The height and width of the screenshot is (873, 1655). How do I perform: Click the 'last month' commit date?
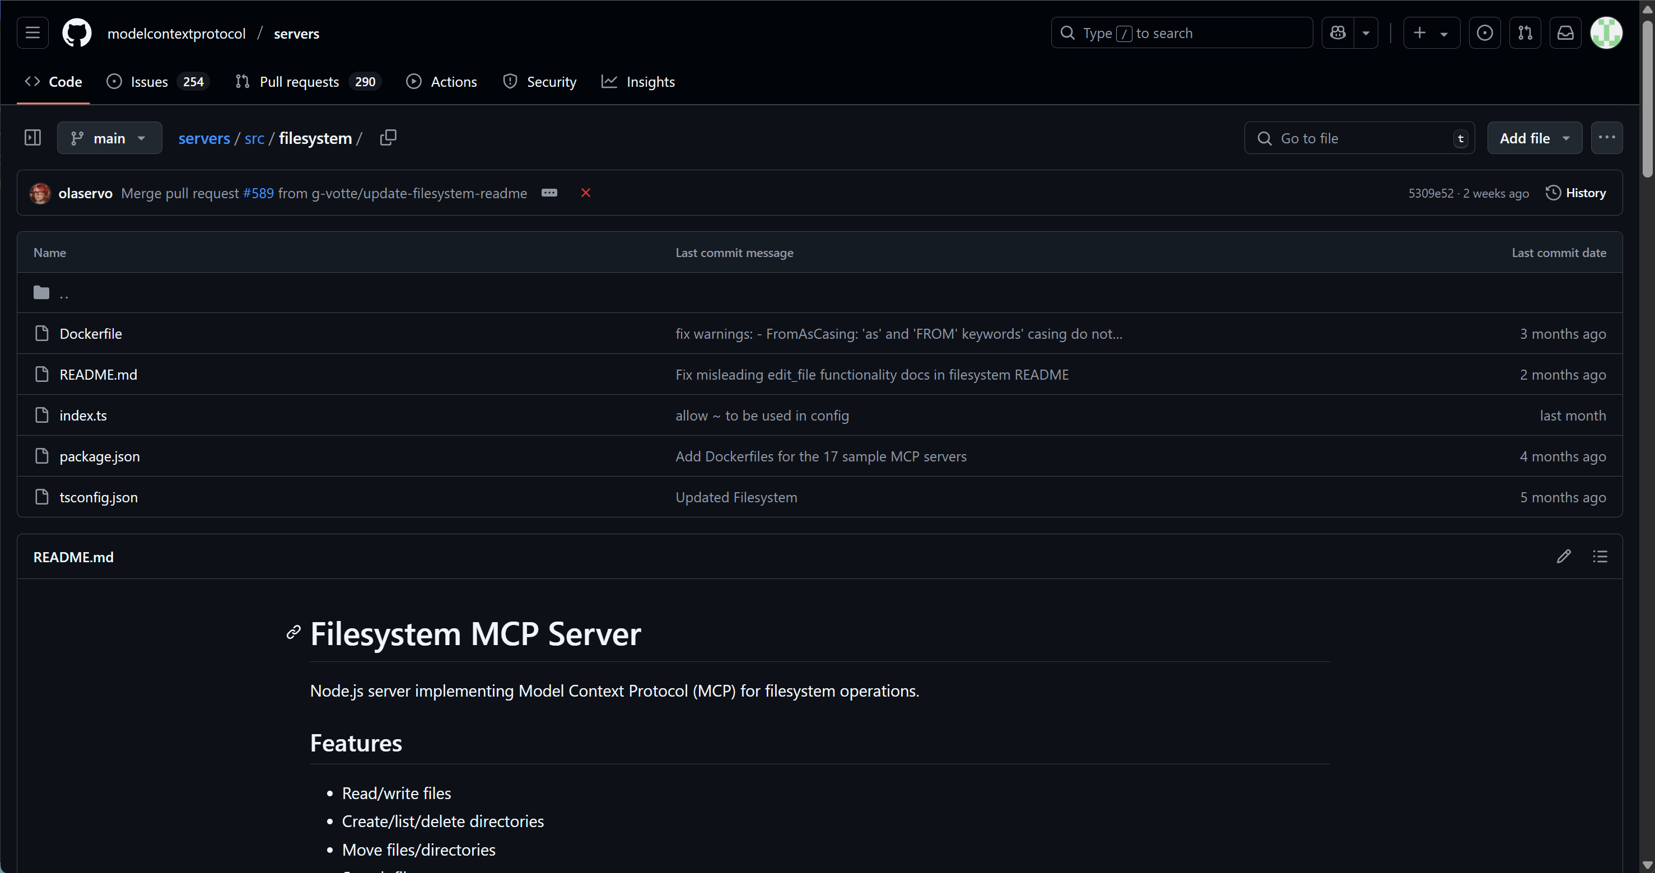(1572, 416)
